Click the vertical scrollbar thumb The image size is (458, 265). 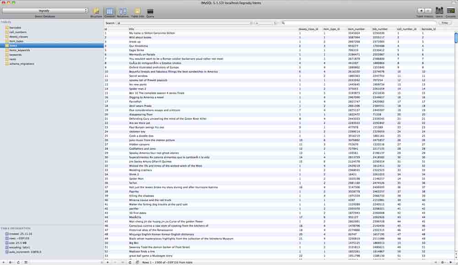(x=456, y=38)
